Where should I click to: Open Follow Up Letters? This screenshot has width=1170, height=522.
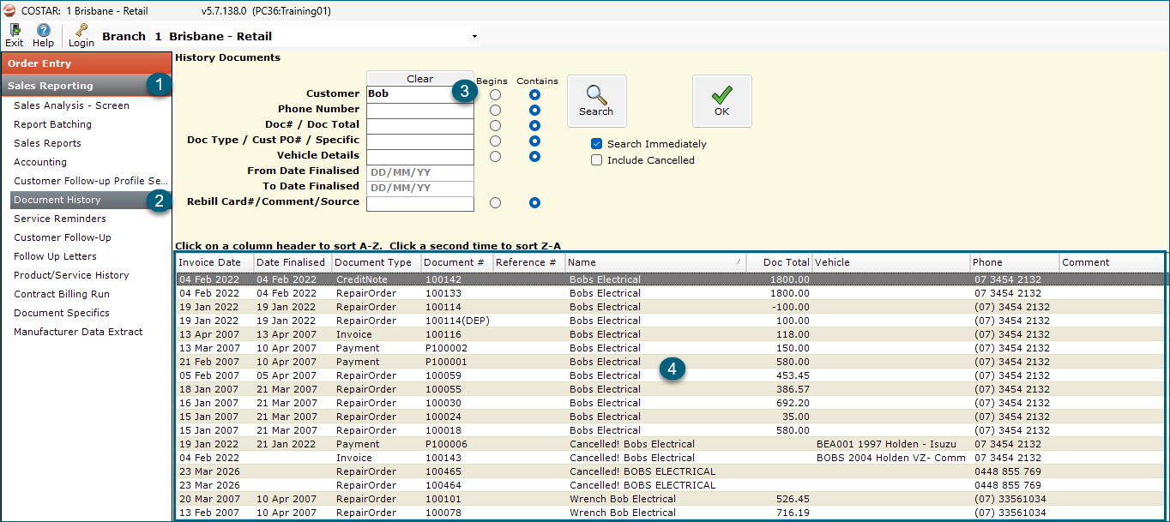(x=55, y=256)
